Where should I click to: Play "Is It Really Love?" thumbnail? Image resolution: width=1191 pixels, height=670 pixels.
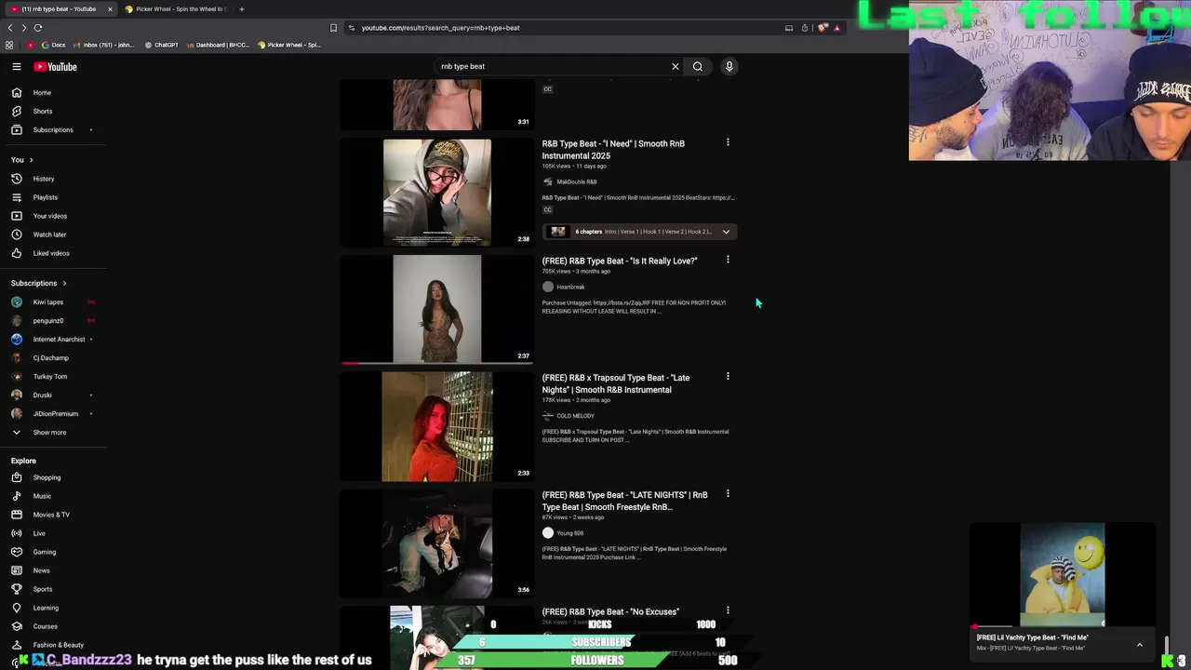pos(437,309)
